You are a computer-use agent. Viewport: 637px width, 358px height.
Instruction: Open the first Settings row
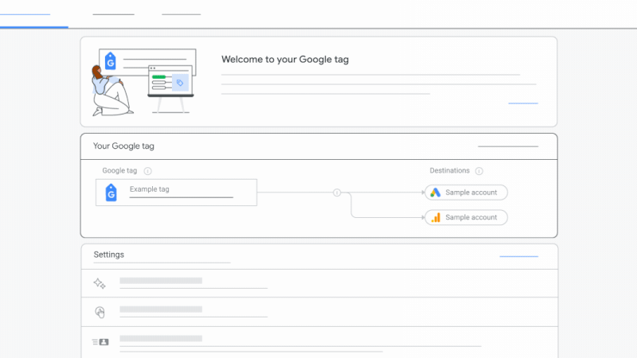[x=318, y=283]
